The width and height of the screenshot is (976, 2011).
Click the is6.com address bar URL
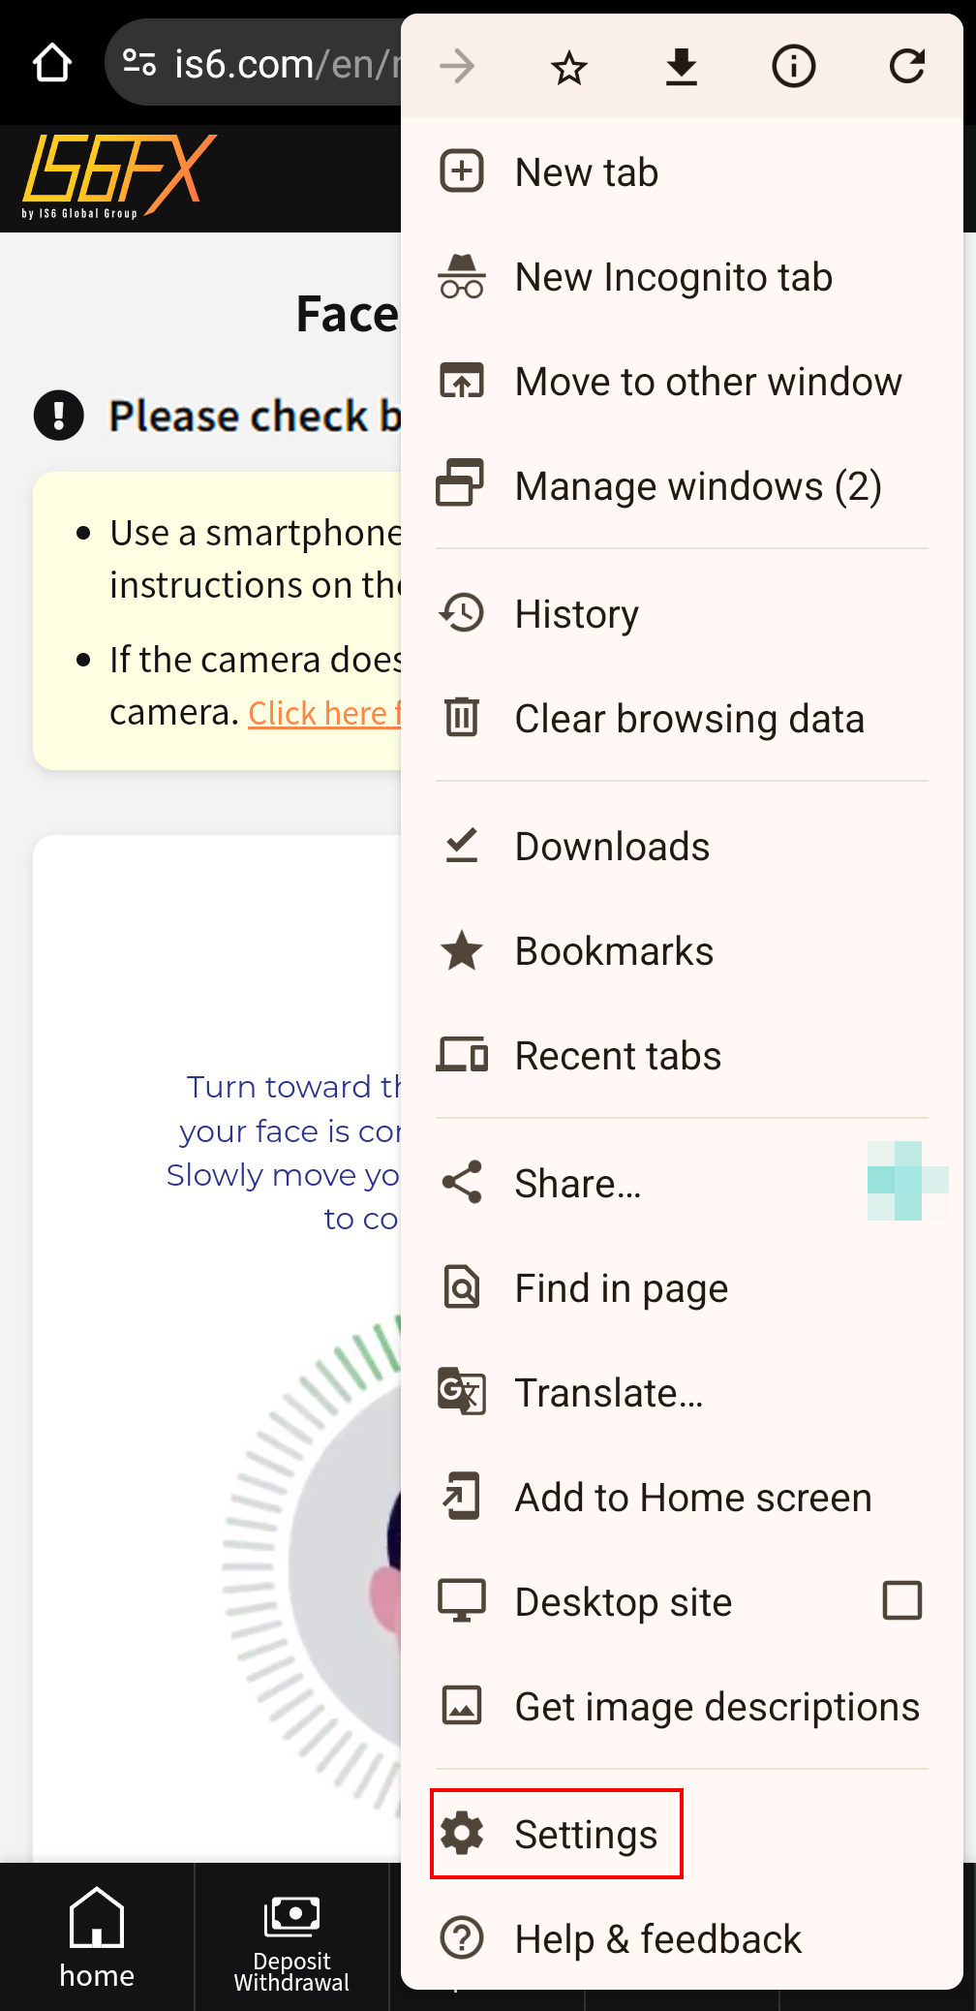(x=287, y=64)
